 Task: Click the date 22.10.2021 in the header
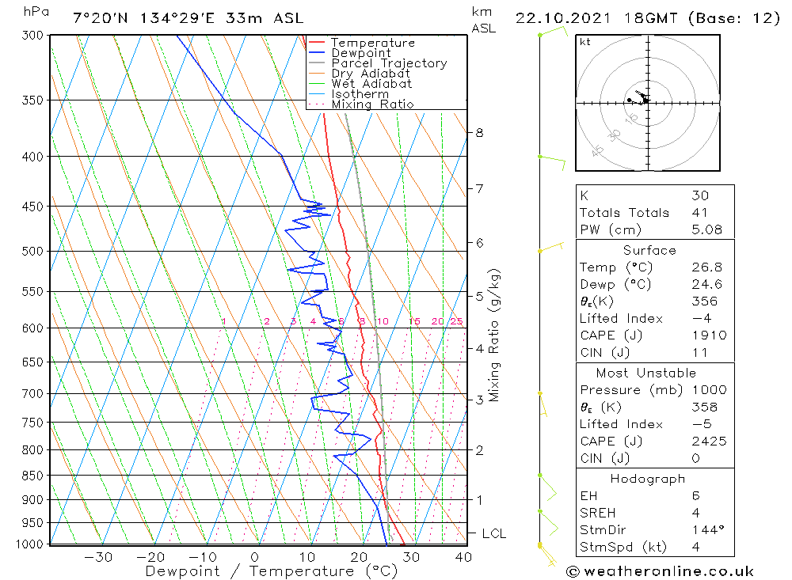coord(562,18)
